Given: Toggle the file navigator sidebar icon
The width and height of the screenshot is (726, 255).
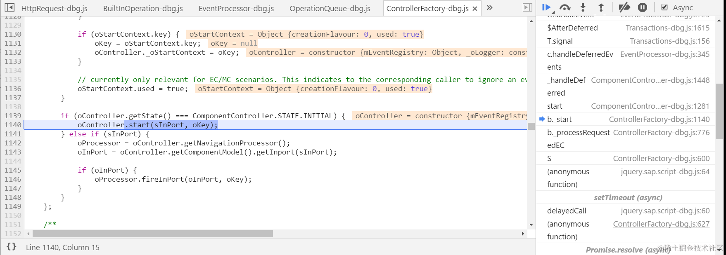Looking at the screenshot, I should (9, 7).
